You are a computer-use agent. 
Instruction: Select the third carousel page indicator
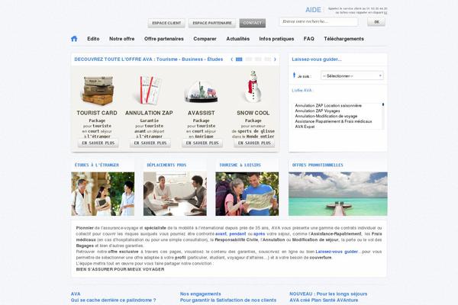(x=258, y=59)
